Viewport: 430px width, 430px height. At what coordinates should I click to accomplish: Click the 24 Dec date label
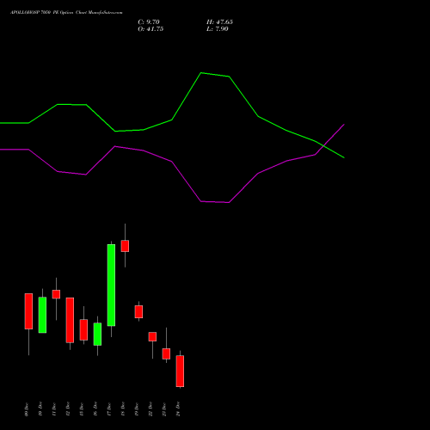click(178, 409)
